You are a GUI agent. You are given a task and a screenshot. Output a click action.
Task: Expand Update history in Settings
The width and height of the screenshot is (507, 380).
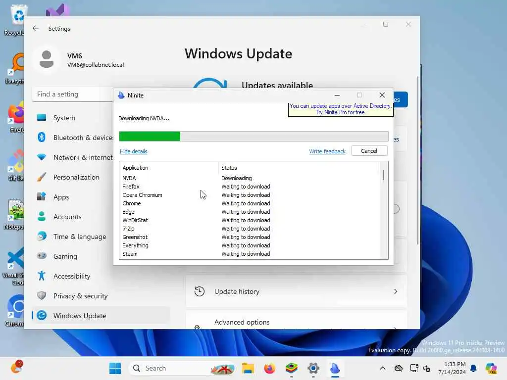[x=296, y=291]
